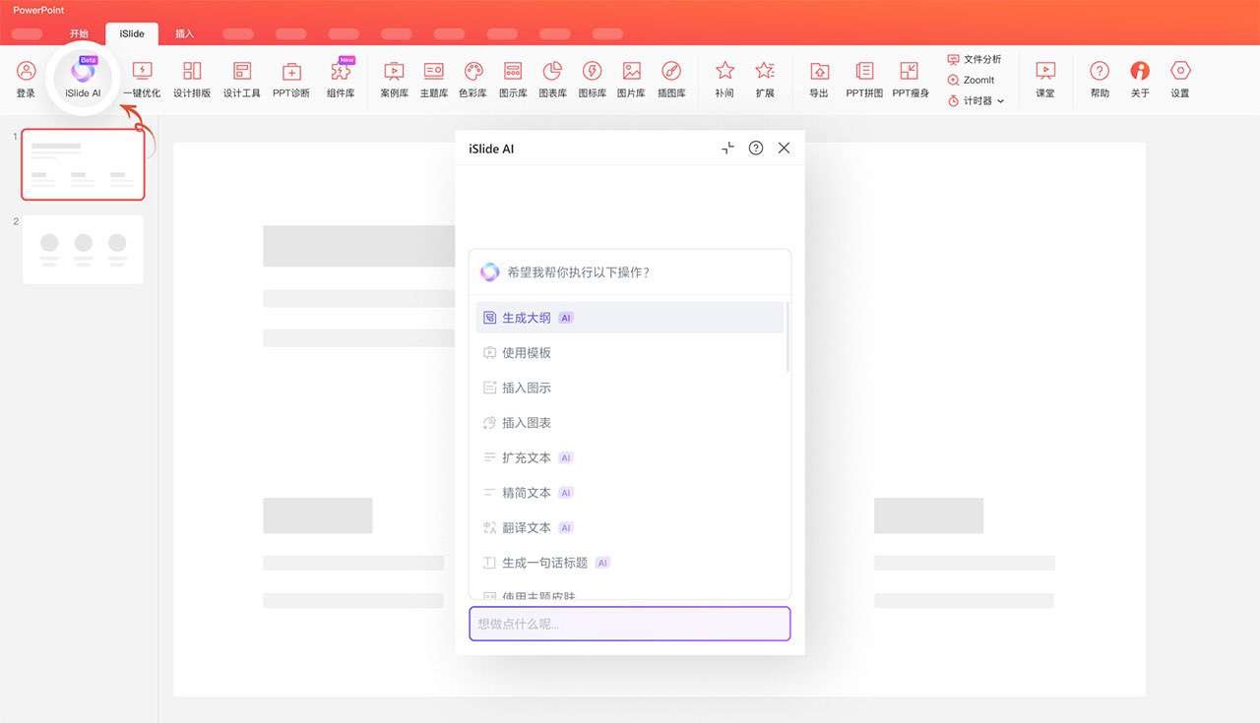Image resolution: width=1260 pixels, height=723 pixels.
Task: Open 图标库 icon library
Action: click(x=592, y=79)
